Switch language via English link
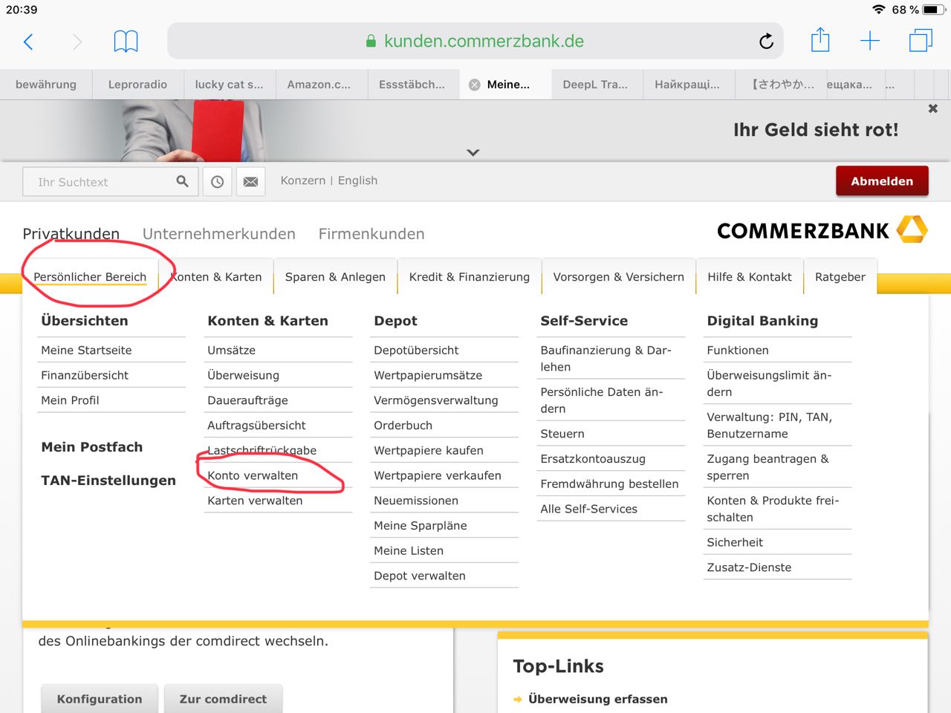The width and height of the screenshot is (951, 713). [x=357, y=180]
